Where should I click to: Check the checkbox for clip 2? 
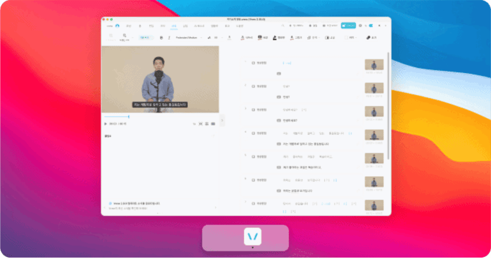click(253, 87)
